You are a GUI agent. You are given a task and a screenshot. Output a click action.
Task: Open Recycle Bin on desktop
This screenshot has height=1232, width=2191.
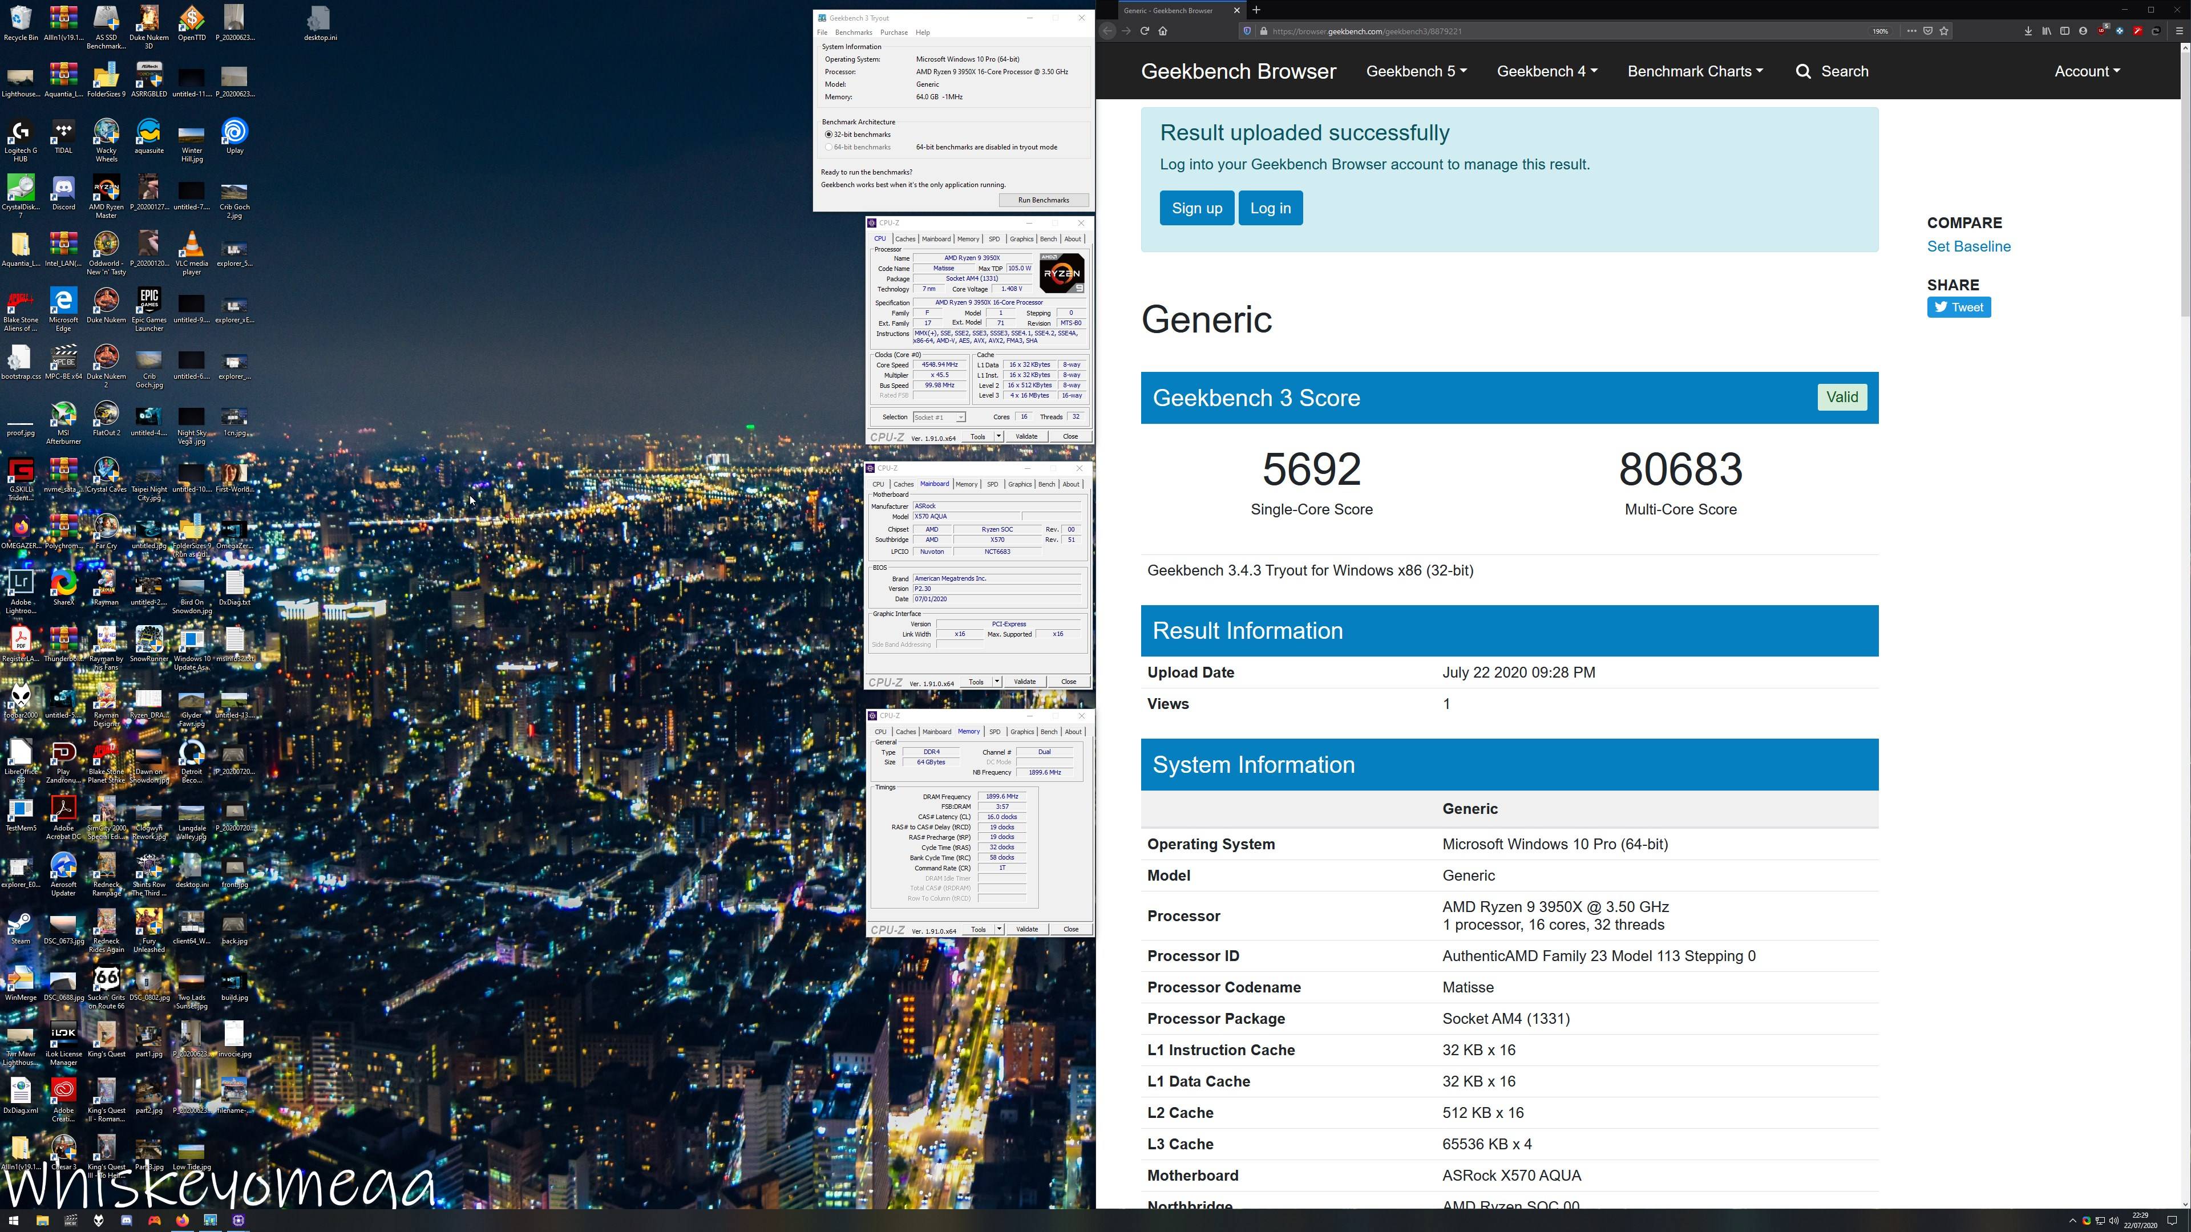click(x=21, y=24)
